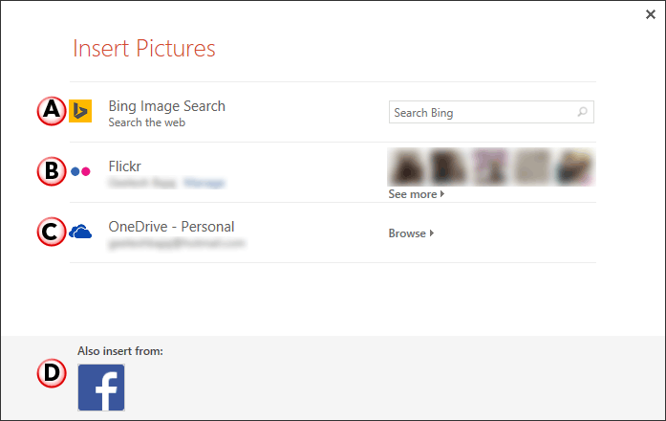Click the Also insert from: label

coord(120,351)
